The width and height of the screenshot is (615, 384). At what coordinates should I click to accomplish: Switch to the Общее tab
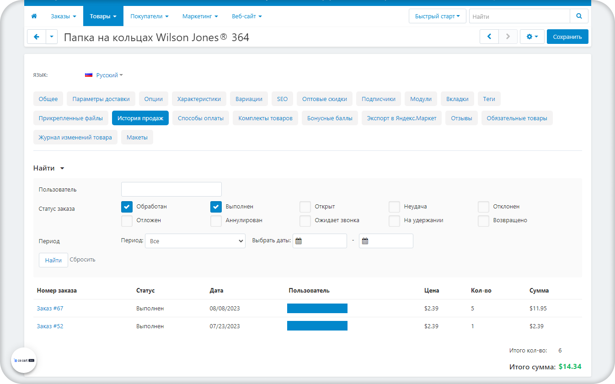click(48, 99)
